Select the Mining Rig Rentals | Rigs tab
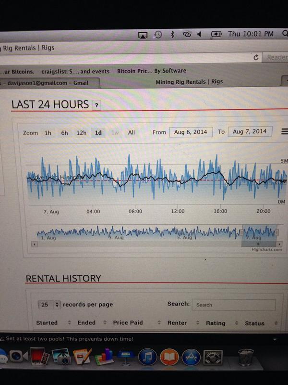Image resolution: width=288 pixels, height=385 pixels. coord(189,82)
